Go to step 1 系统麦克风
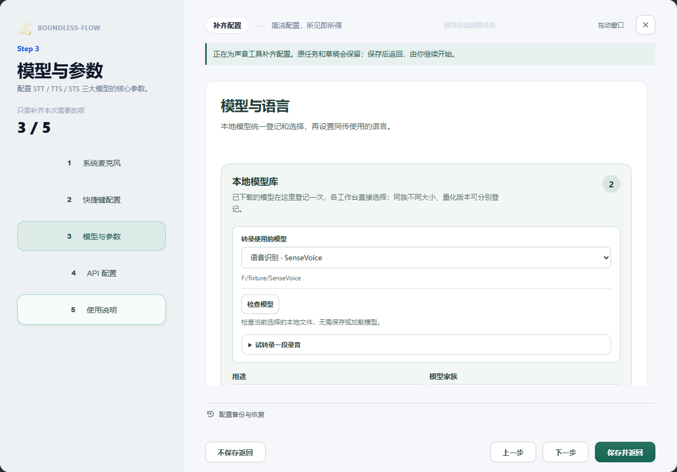This screenshot has width=677, height=472. [91, 163]
